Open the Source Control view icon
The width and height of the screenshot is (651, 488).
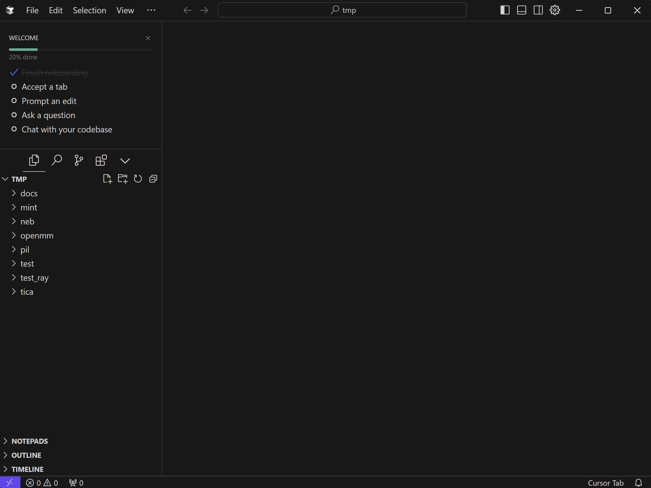(x=79, y=161)
